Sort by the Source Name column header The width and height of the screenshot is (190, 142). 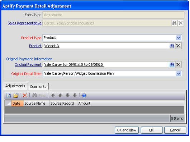[x=36, y=104]
